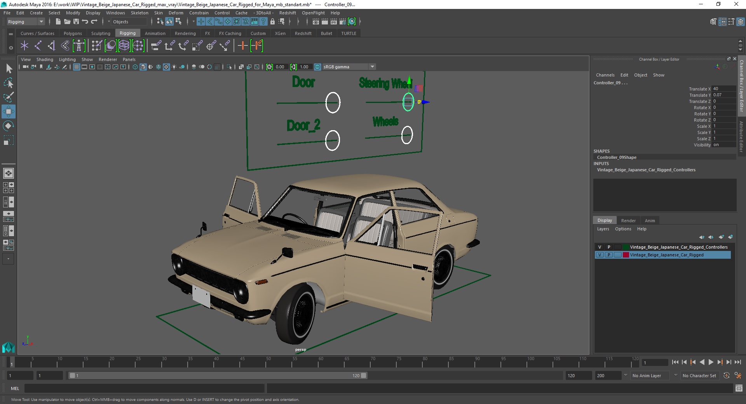Image resolution: width=746 pixels, height=404 pixels.
Task: Click the Redo arrow icon
Action: pyautogui.click(x=94, y=22)
